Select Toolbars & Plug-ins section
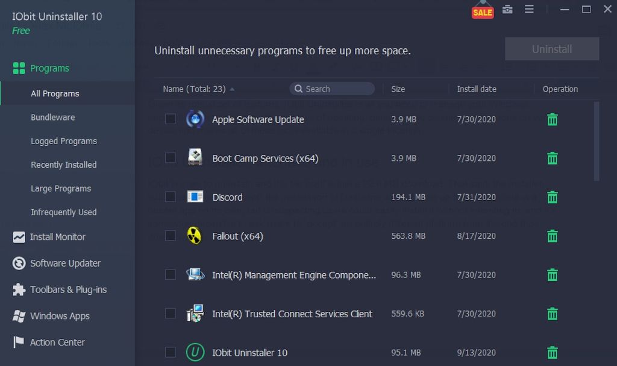This screenshot has height=366, width=617. coord(67,289)
